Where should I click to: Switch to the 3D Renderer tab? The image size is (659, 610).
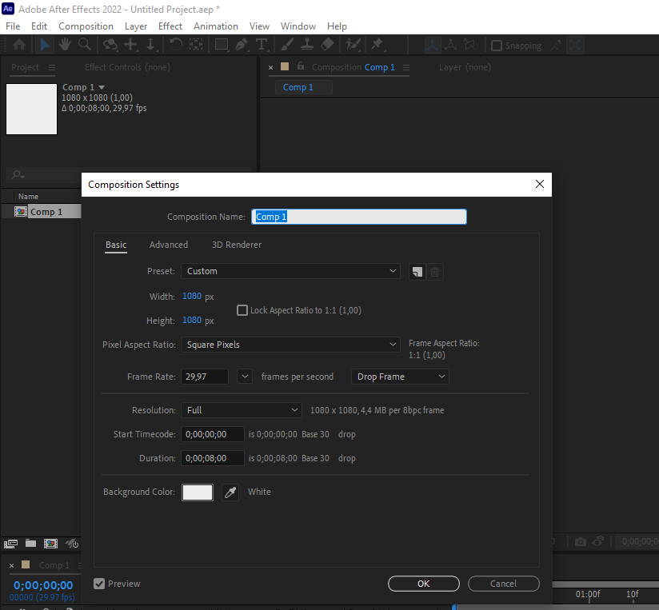pyautogui.click(x=237, y=245)
